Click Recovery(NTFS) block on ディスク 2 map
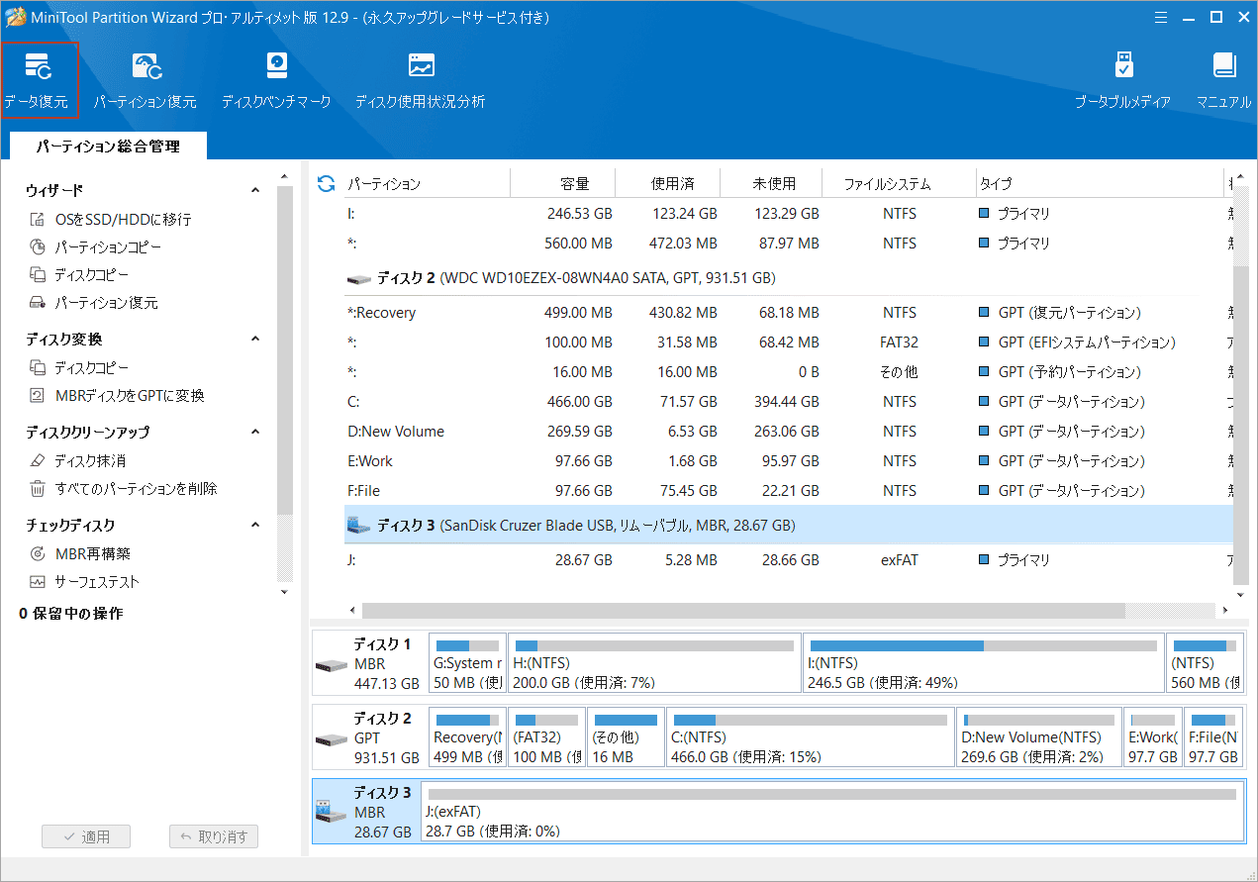Viewport: 1258px width, 882px height. pyautogui.click(x=468, y=738)
